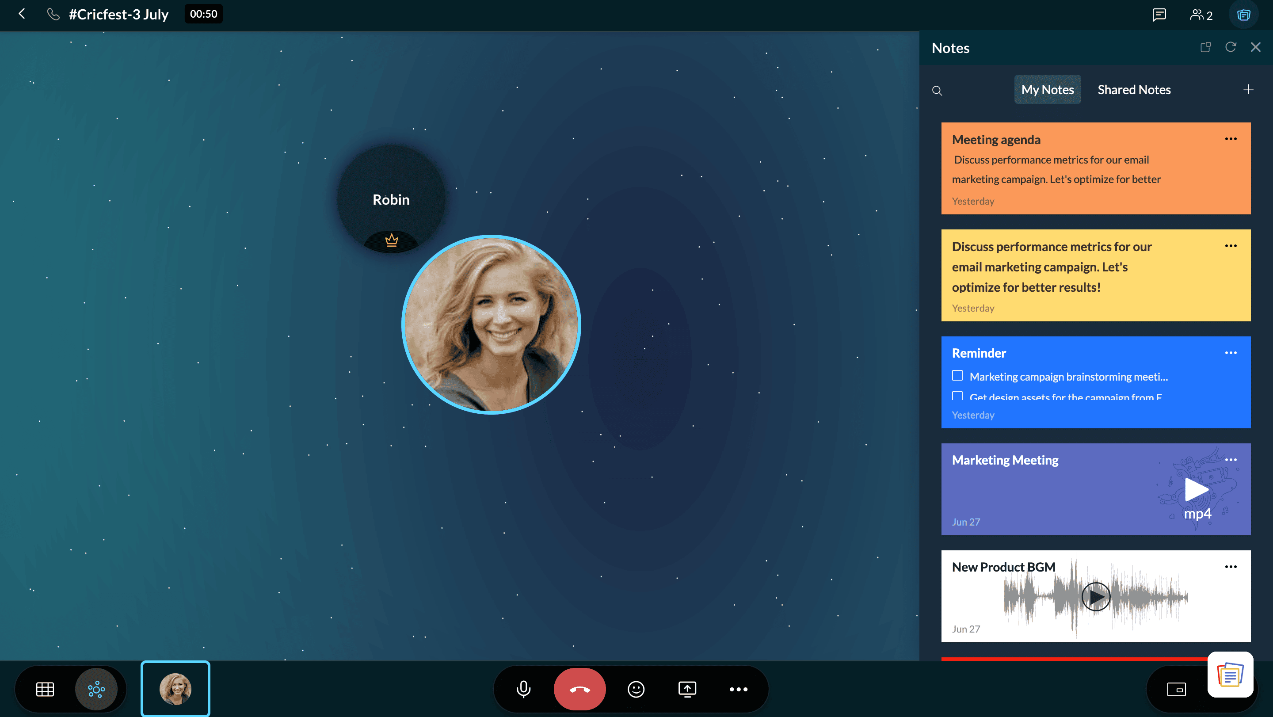Screen dimensions: 1273x717
Task: Open more options for Reminder note
Action: point(1231,353)
